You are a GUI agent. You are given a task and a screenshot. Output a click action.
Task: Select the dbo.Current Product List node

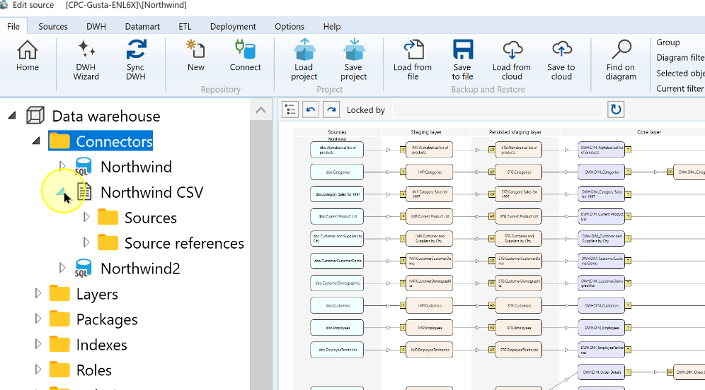337,216
